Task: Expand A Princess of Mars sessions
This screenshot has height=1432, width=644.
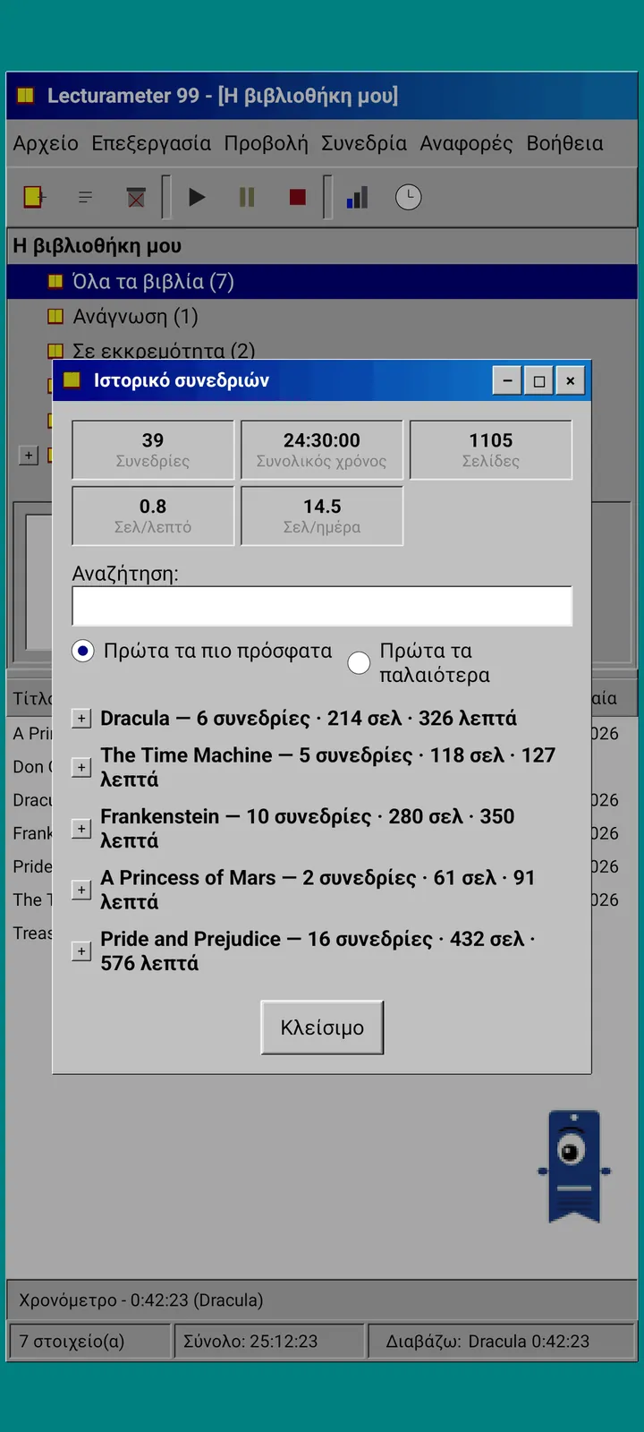Action: [x=81, y=890]
